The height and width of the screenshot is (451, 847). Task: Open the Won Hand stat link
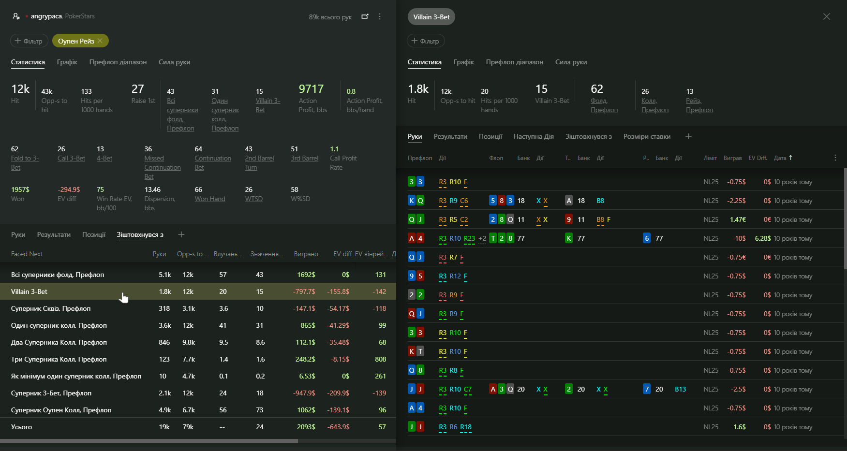210,199
